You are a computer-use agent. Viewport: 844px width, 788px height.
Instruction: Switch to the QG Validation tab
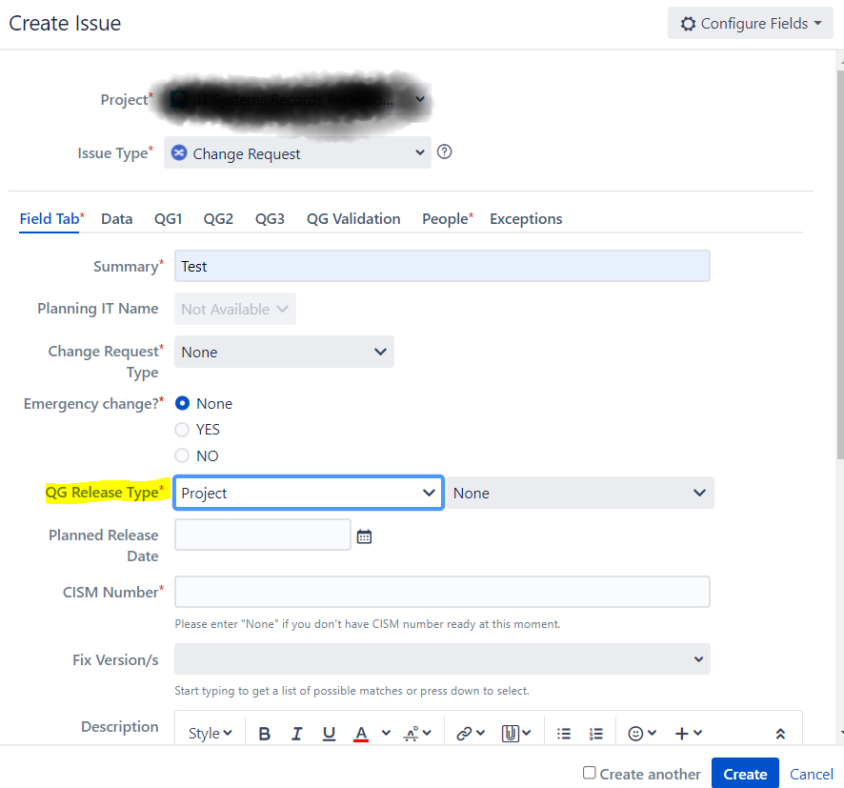(353, 218)
